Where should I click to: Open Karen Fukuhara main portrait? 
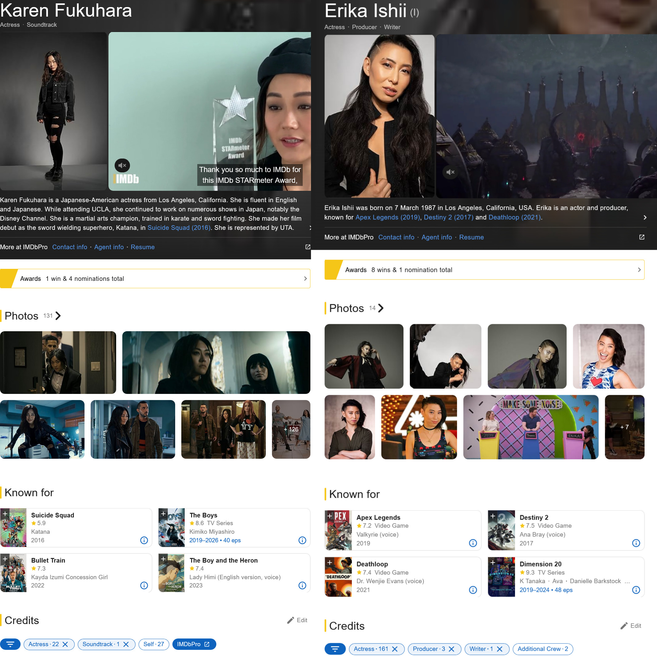pos(53,111)
